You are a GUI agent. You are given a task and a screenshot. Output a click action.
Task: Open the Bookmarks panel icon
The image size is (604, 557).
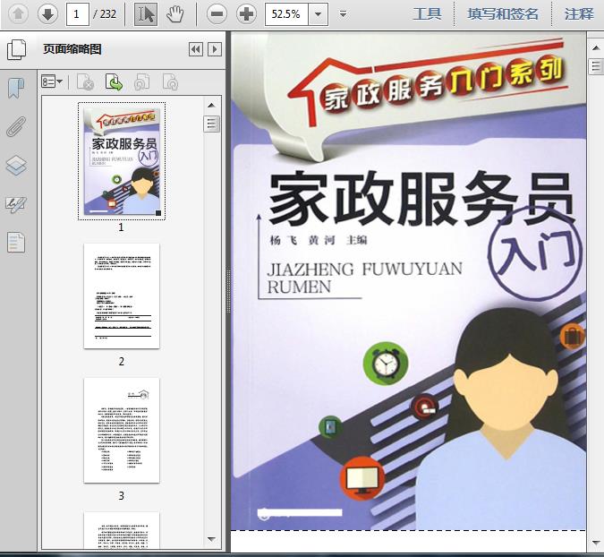(x=16, y=88)
